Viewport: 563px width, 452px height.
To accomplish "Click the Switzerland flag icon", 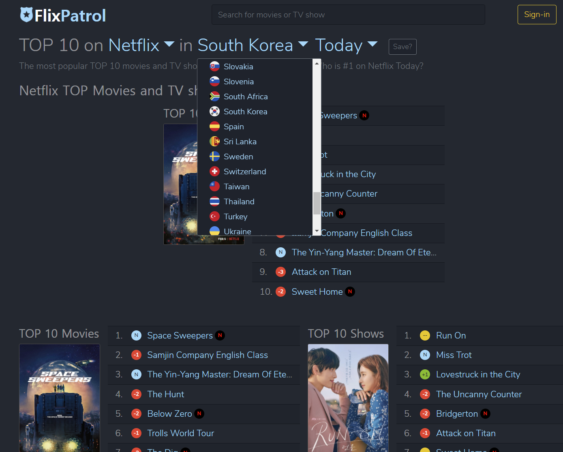I will pyautogui.click(x=214, y=171).
